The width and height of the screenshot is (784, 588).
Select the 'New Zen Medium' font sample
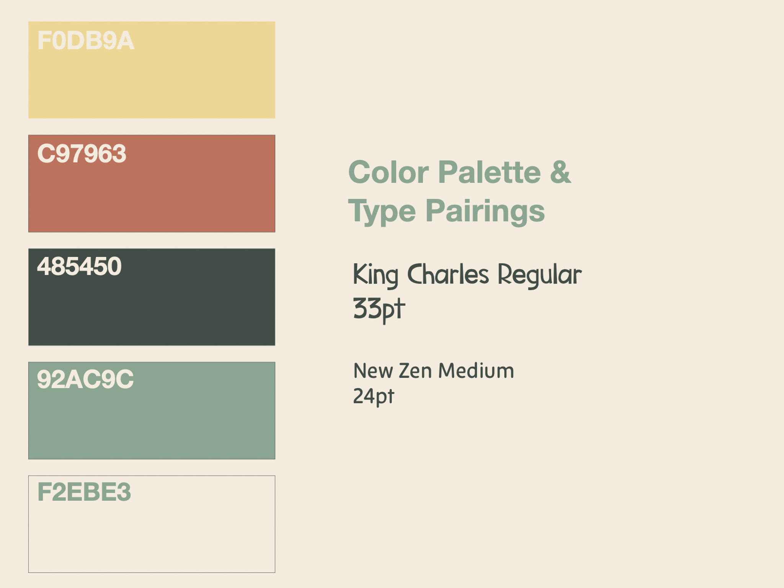click(x=434, y=371)
